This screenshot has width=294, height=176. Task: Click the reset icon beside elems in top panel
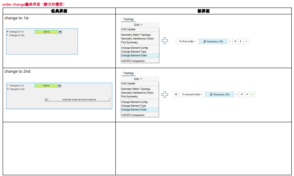(x=60, y=32)
